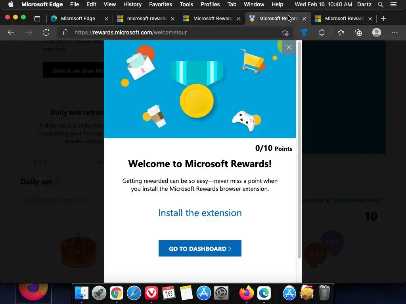The image size is (406, 304).
Task: Click the date and time in menu bar
Action: pyautogui.click(x=324, y=4)
